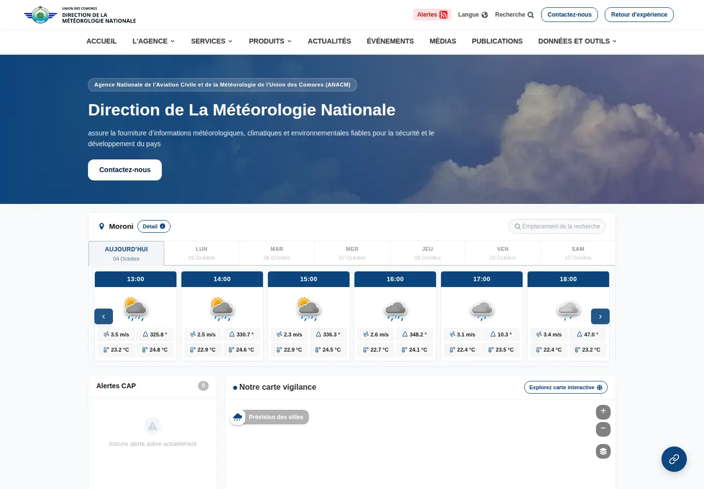Select the AUJOURD'HUI forecast tab

(x=126, y=253)
